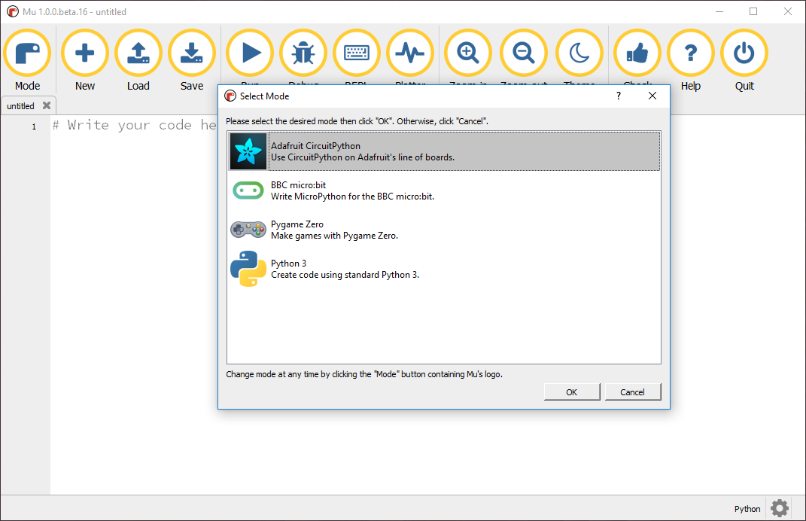Screen dimensions: 806x521
Task: Open Help with the question mark icon
Action: pos(690,53)
